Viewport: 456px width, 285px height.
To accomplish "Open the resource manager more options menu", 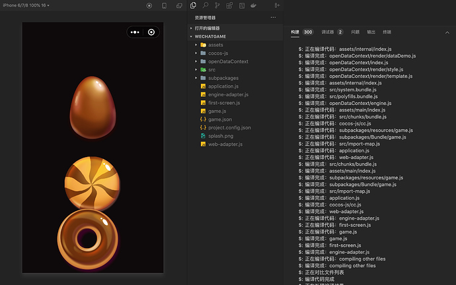I will [x=273, y=18].
